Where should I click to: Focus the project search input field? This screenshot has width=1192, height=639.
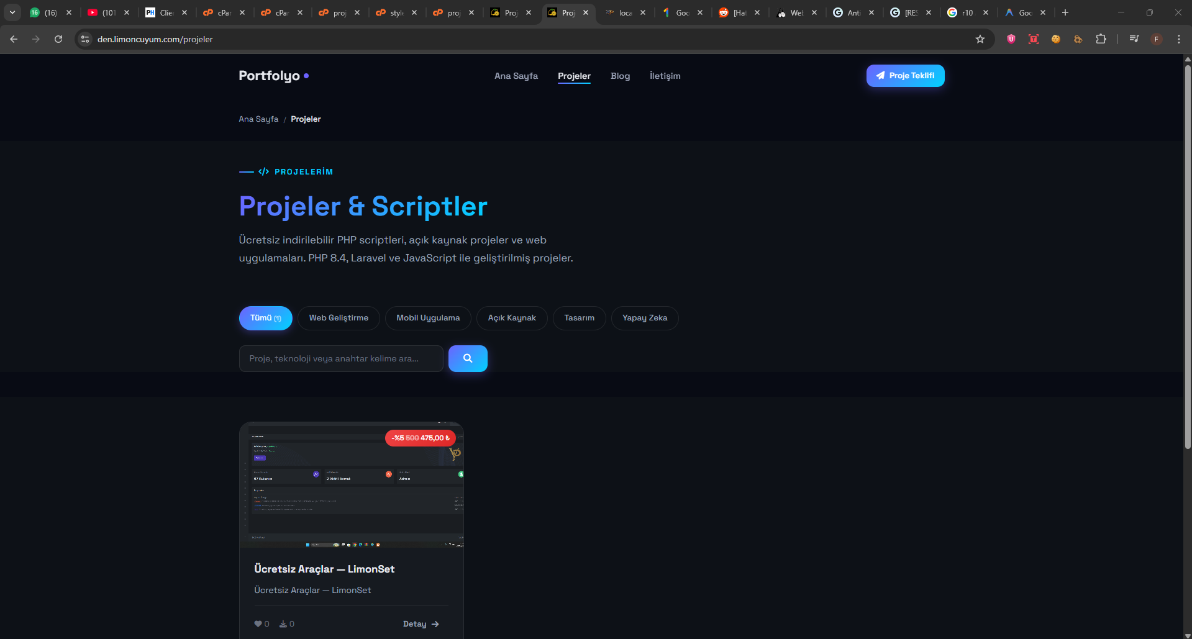click(340, 358)
